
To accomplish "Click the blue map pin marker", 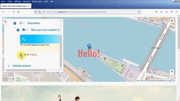I will point(89,46).
